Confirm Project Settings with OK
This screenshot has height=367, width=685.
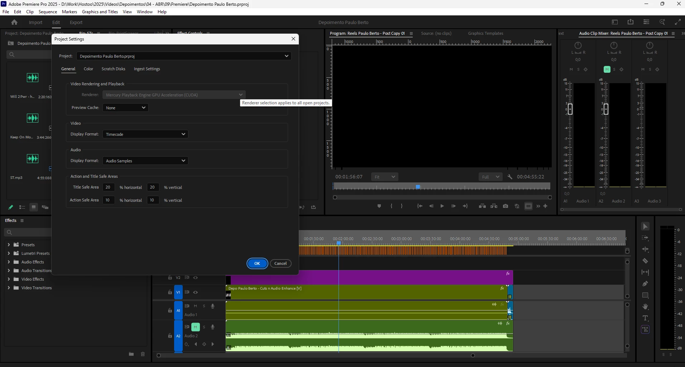click(x=257, y=263)
